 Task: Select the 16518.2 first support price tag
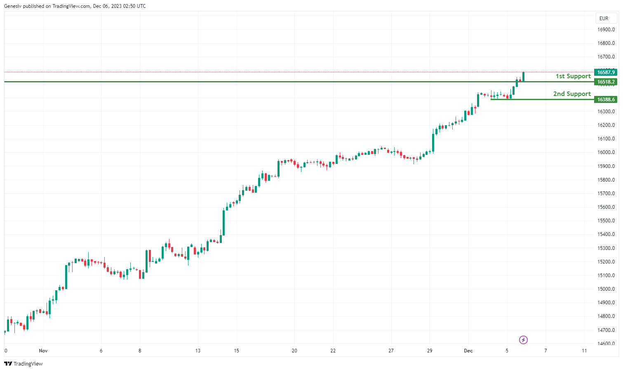tap(606, 82)
